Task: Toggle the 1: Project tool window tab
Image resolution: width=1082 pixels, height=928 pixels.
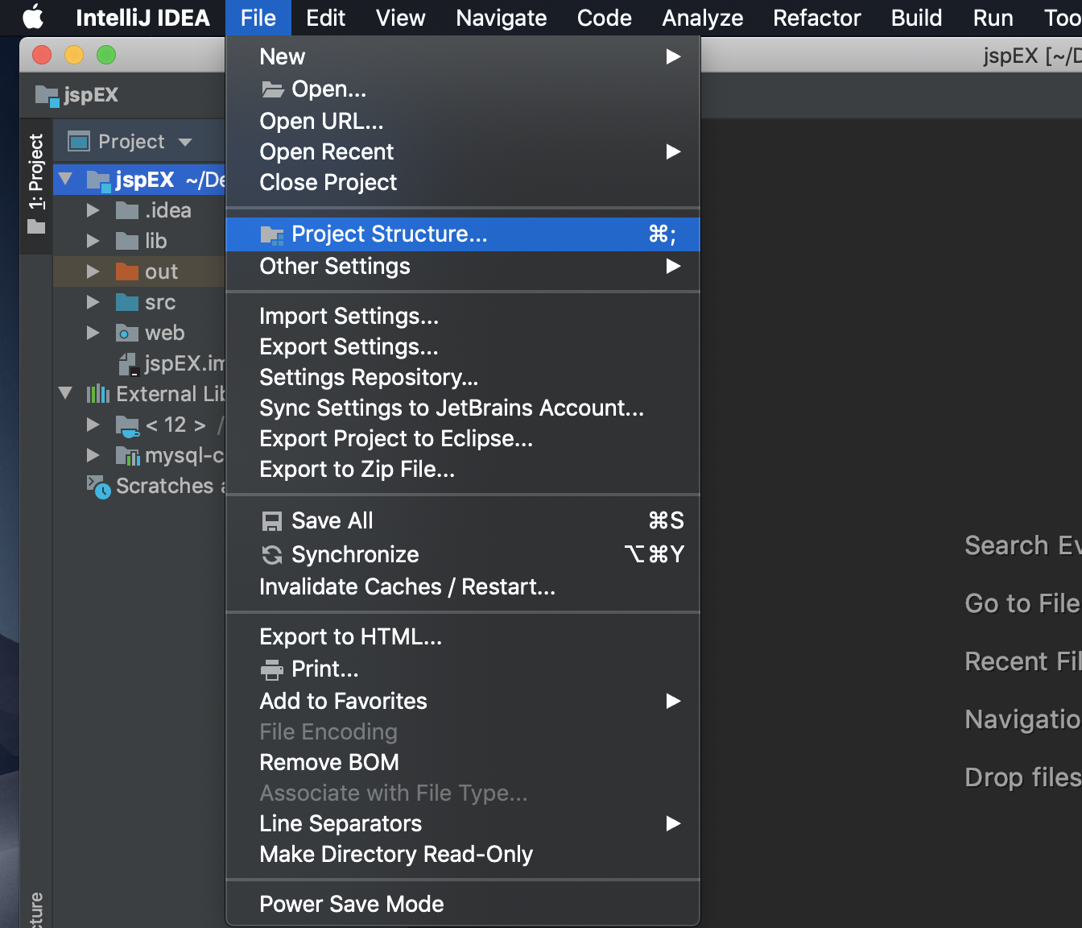Action: [x=36, y=184]
